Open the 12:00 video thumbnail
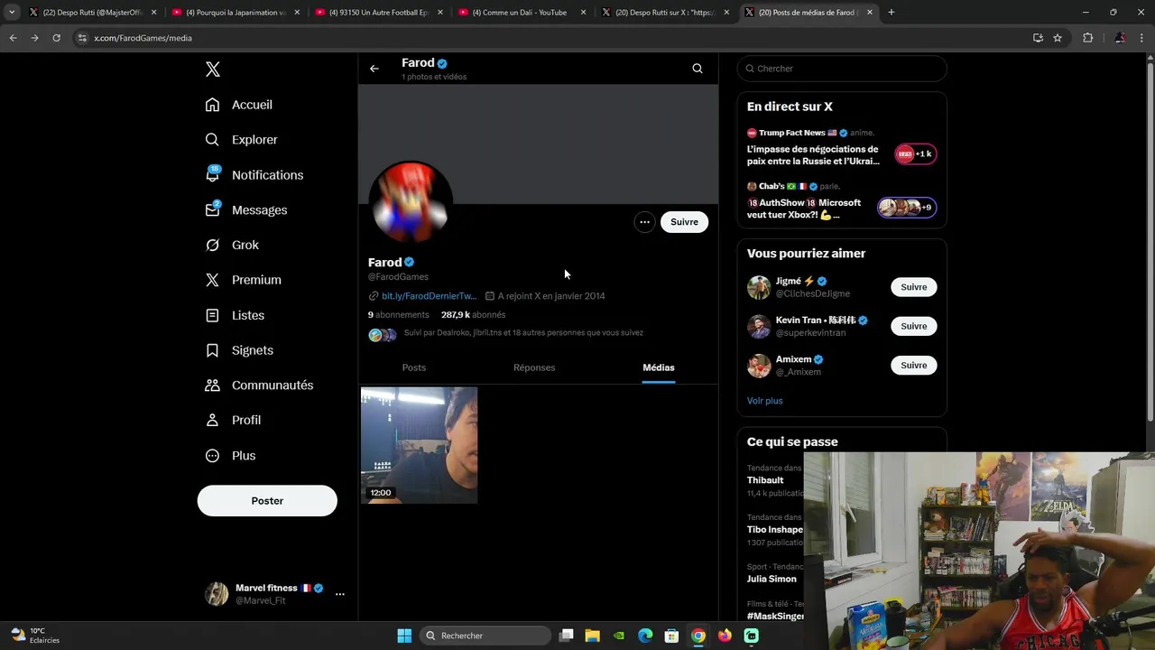 click(x=420, y=445)
